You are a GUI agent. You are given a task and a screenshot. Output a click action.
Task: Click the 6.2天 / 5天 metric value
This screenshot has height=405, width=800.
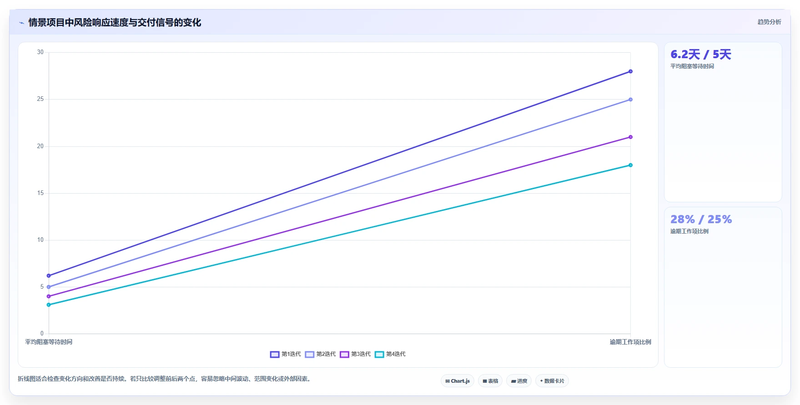[x=701, y=55]
